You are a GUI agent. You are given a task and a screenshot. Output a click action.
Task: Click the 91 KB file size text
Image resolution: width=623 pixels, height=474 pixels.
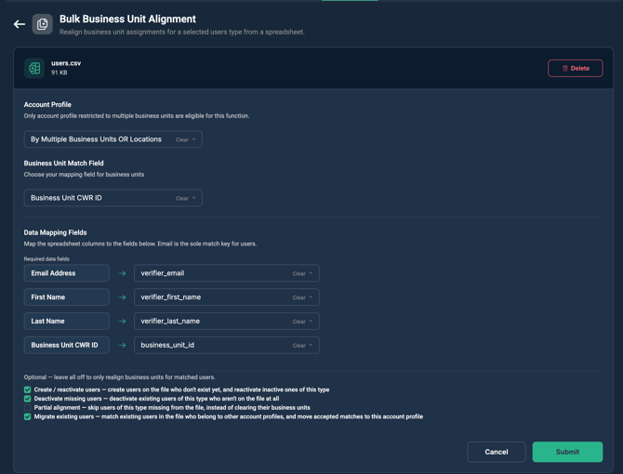[x=59, y=72]
